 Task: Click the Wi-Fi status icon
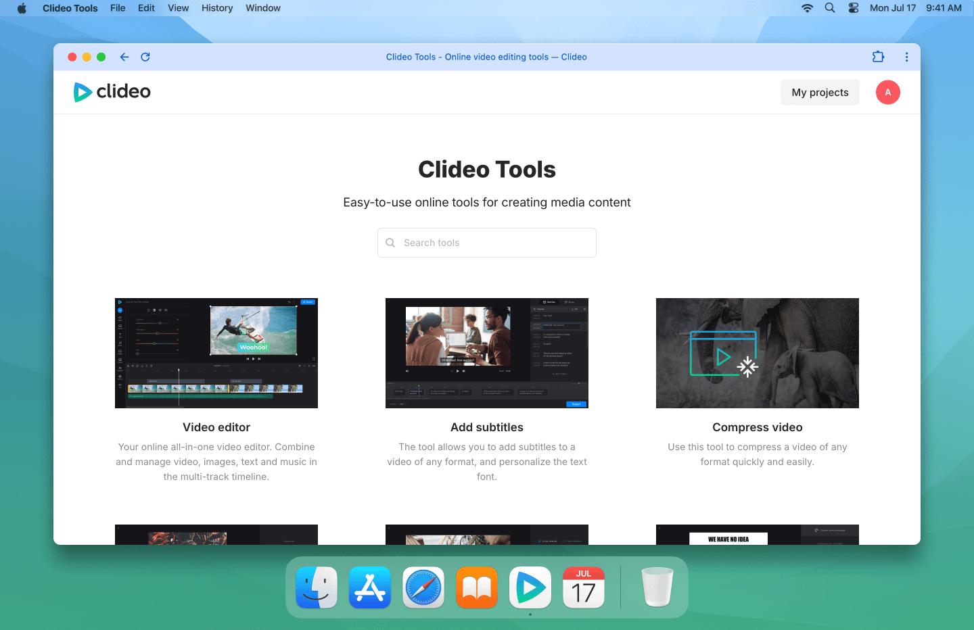click(x=807, y=8)
